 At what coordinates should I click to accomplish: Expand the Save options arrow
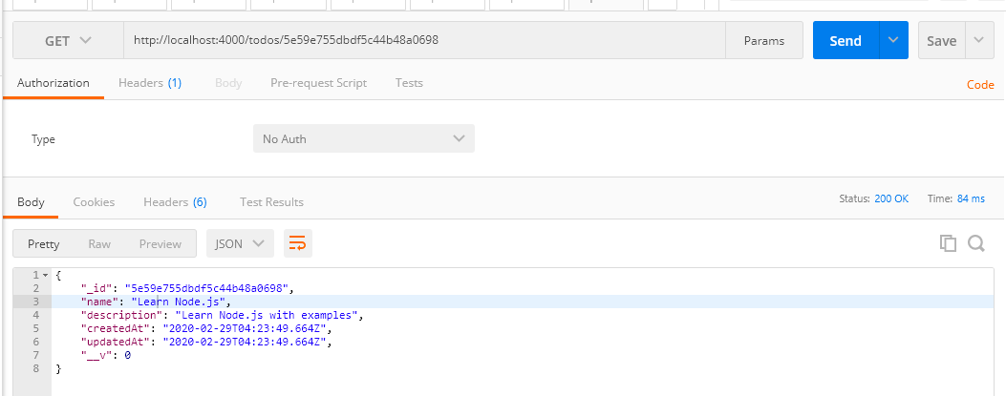[978, 40]
